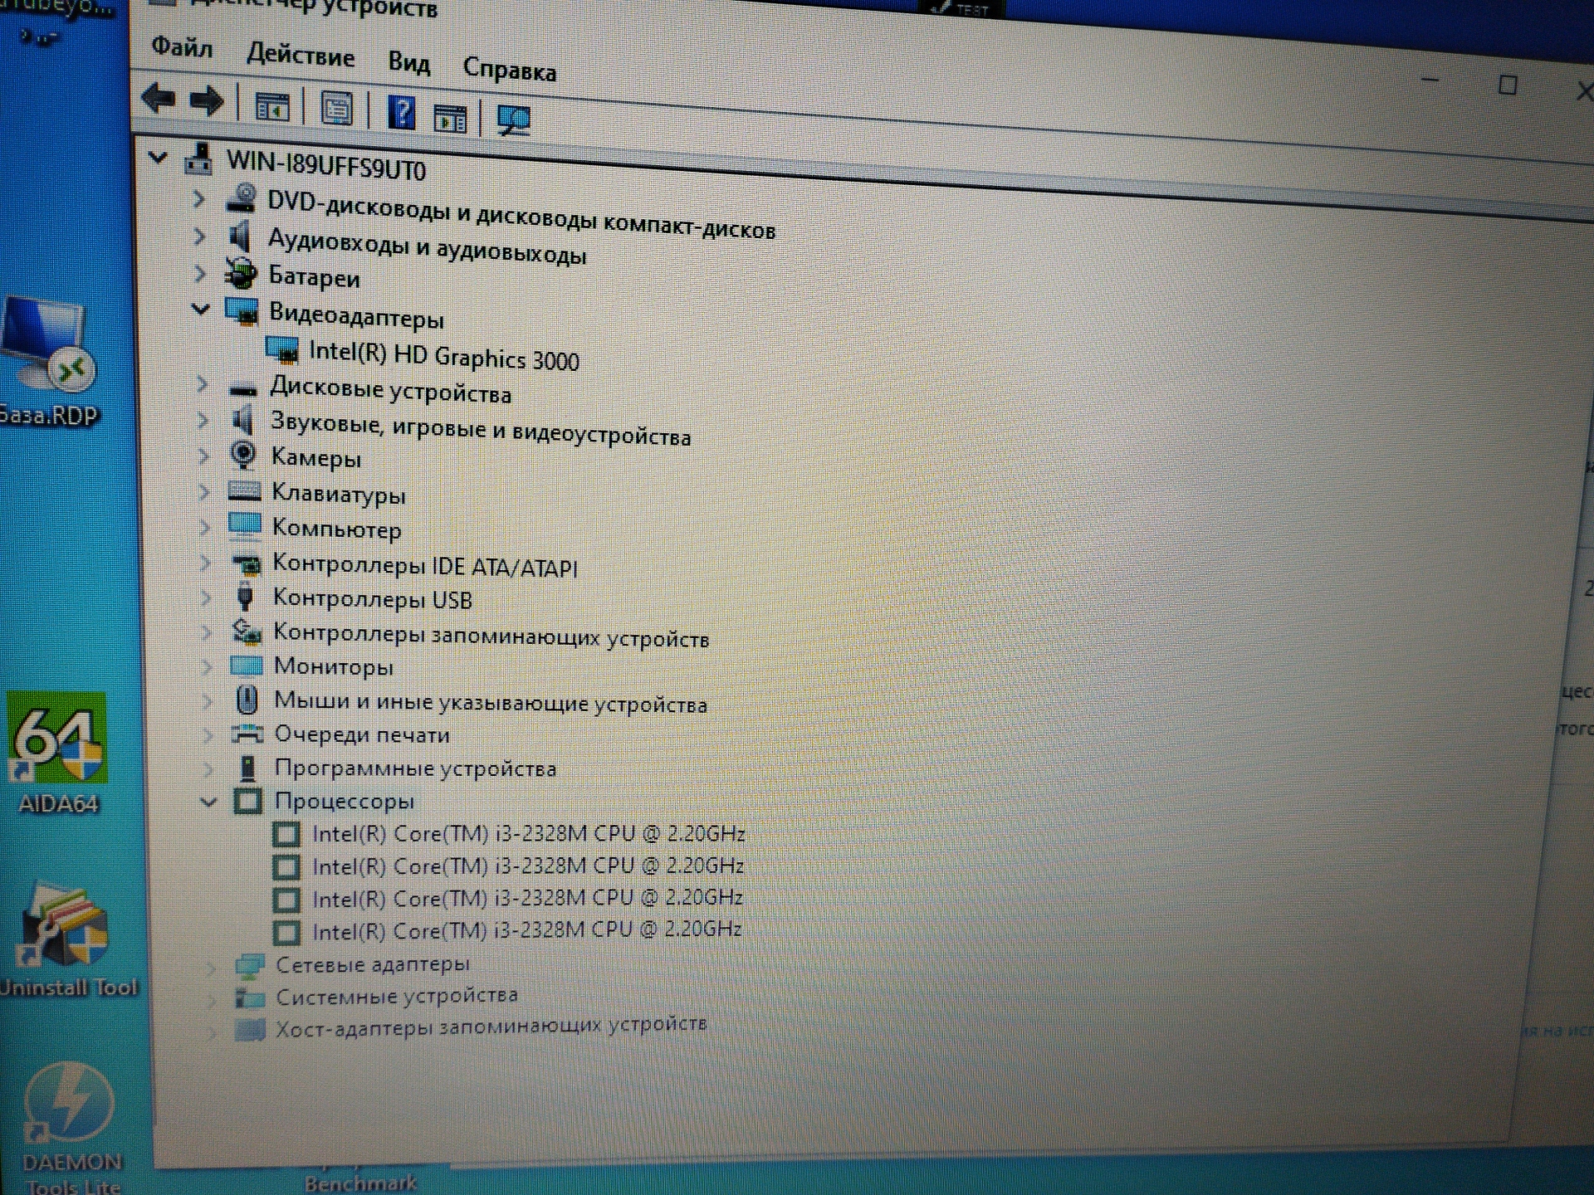Screen dimensions: 1594x1195
Task: Expand the Дисковые устройства category
Action: [202, 384]
